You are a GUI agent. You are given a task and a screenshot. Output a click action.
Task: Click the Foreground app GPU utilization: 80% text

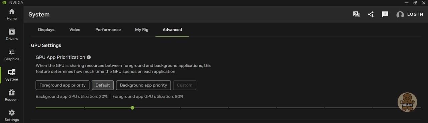click(x=148, y=97)
